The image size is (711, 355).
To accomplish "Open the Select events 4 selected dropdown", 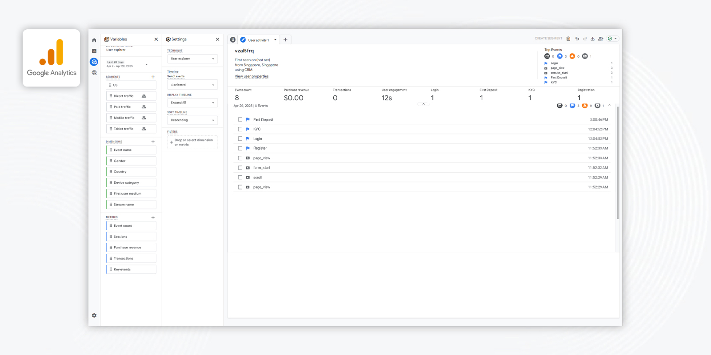I will [192, 85].
